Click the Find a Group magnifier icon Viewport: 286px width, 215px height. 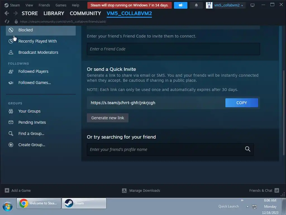click(11, 134)
